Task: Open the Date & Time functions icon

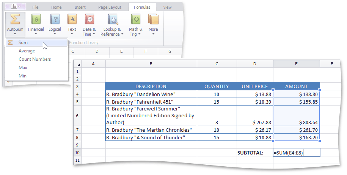Action: (89, 19)
